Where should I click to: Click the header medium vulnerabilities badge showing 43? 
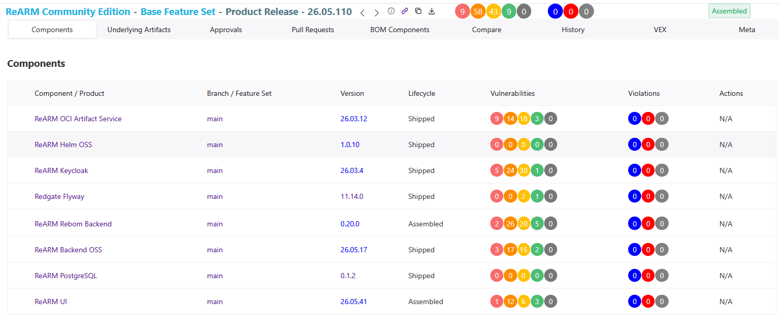(493, 11)
